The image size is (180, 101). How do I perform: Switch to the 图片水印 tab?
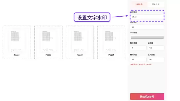(156, 4)
